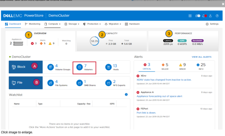Click the View All Alerts link
Viewport: 225px width, 136px height.
(x=202, y=57)
